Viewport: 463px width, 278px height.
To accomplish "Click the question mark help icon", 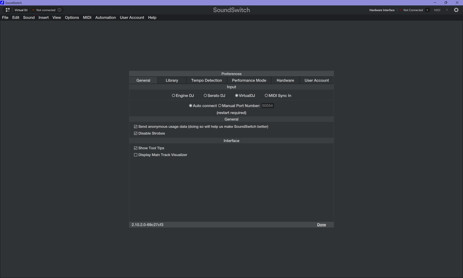I will click(447, 10).
